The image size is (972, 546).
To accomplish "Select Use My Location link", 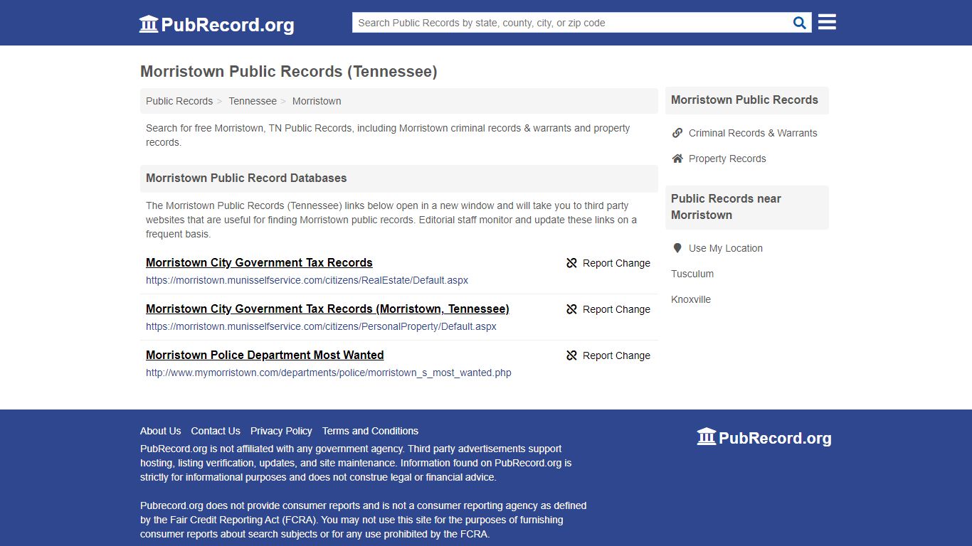I will tap(726, 248).
